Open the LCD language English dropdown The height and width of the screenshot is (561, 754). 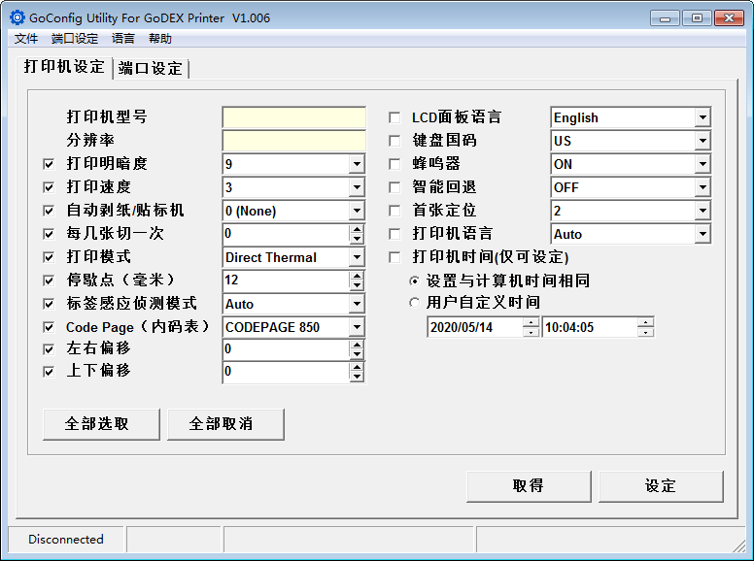703,117
